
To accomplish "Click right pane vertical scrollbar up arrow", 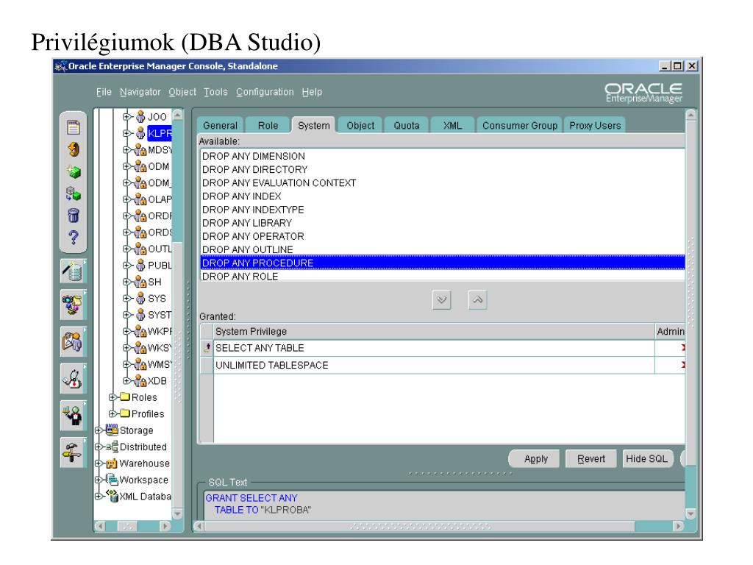I will 690,115.
